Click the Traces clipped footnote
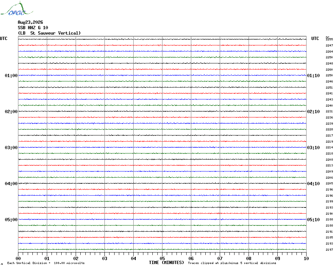The width and height of the screenshot is (335, 268). pos(232,263)
